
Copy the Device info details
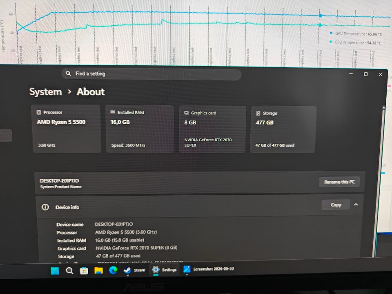[x=336, y=205]
